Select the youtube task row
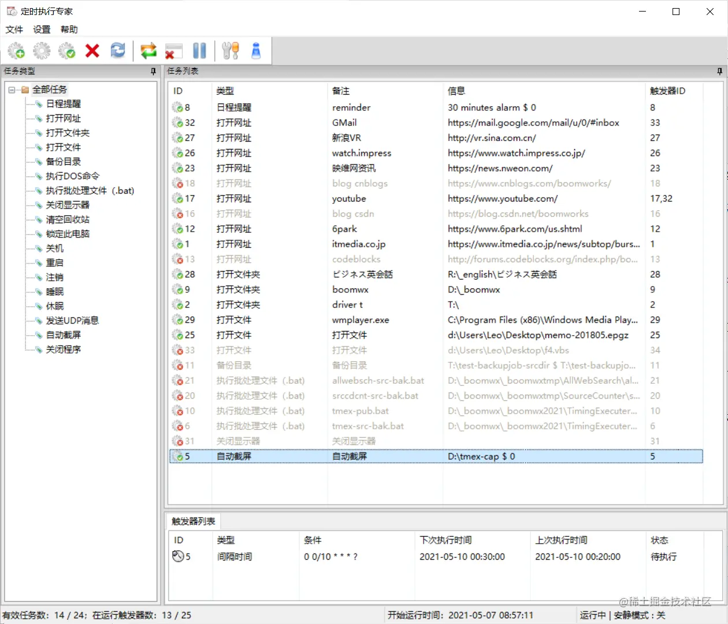Image resolution: width=728 pixels, height=624 pixels. click(436, 198)
